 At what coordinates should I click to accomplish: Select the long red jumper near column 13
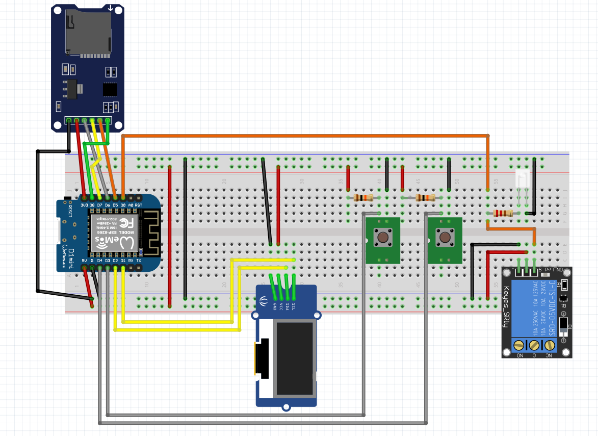[170, 237]
